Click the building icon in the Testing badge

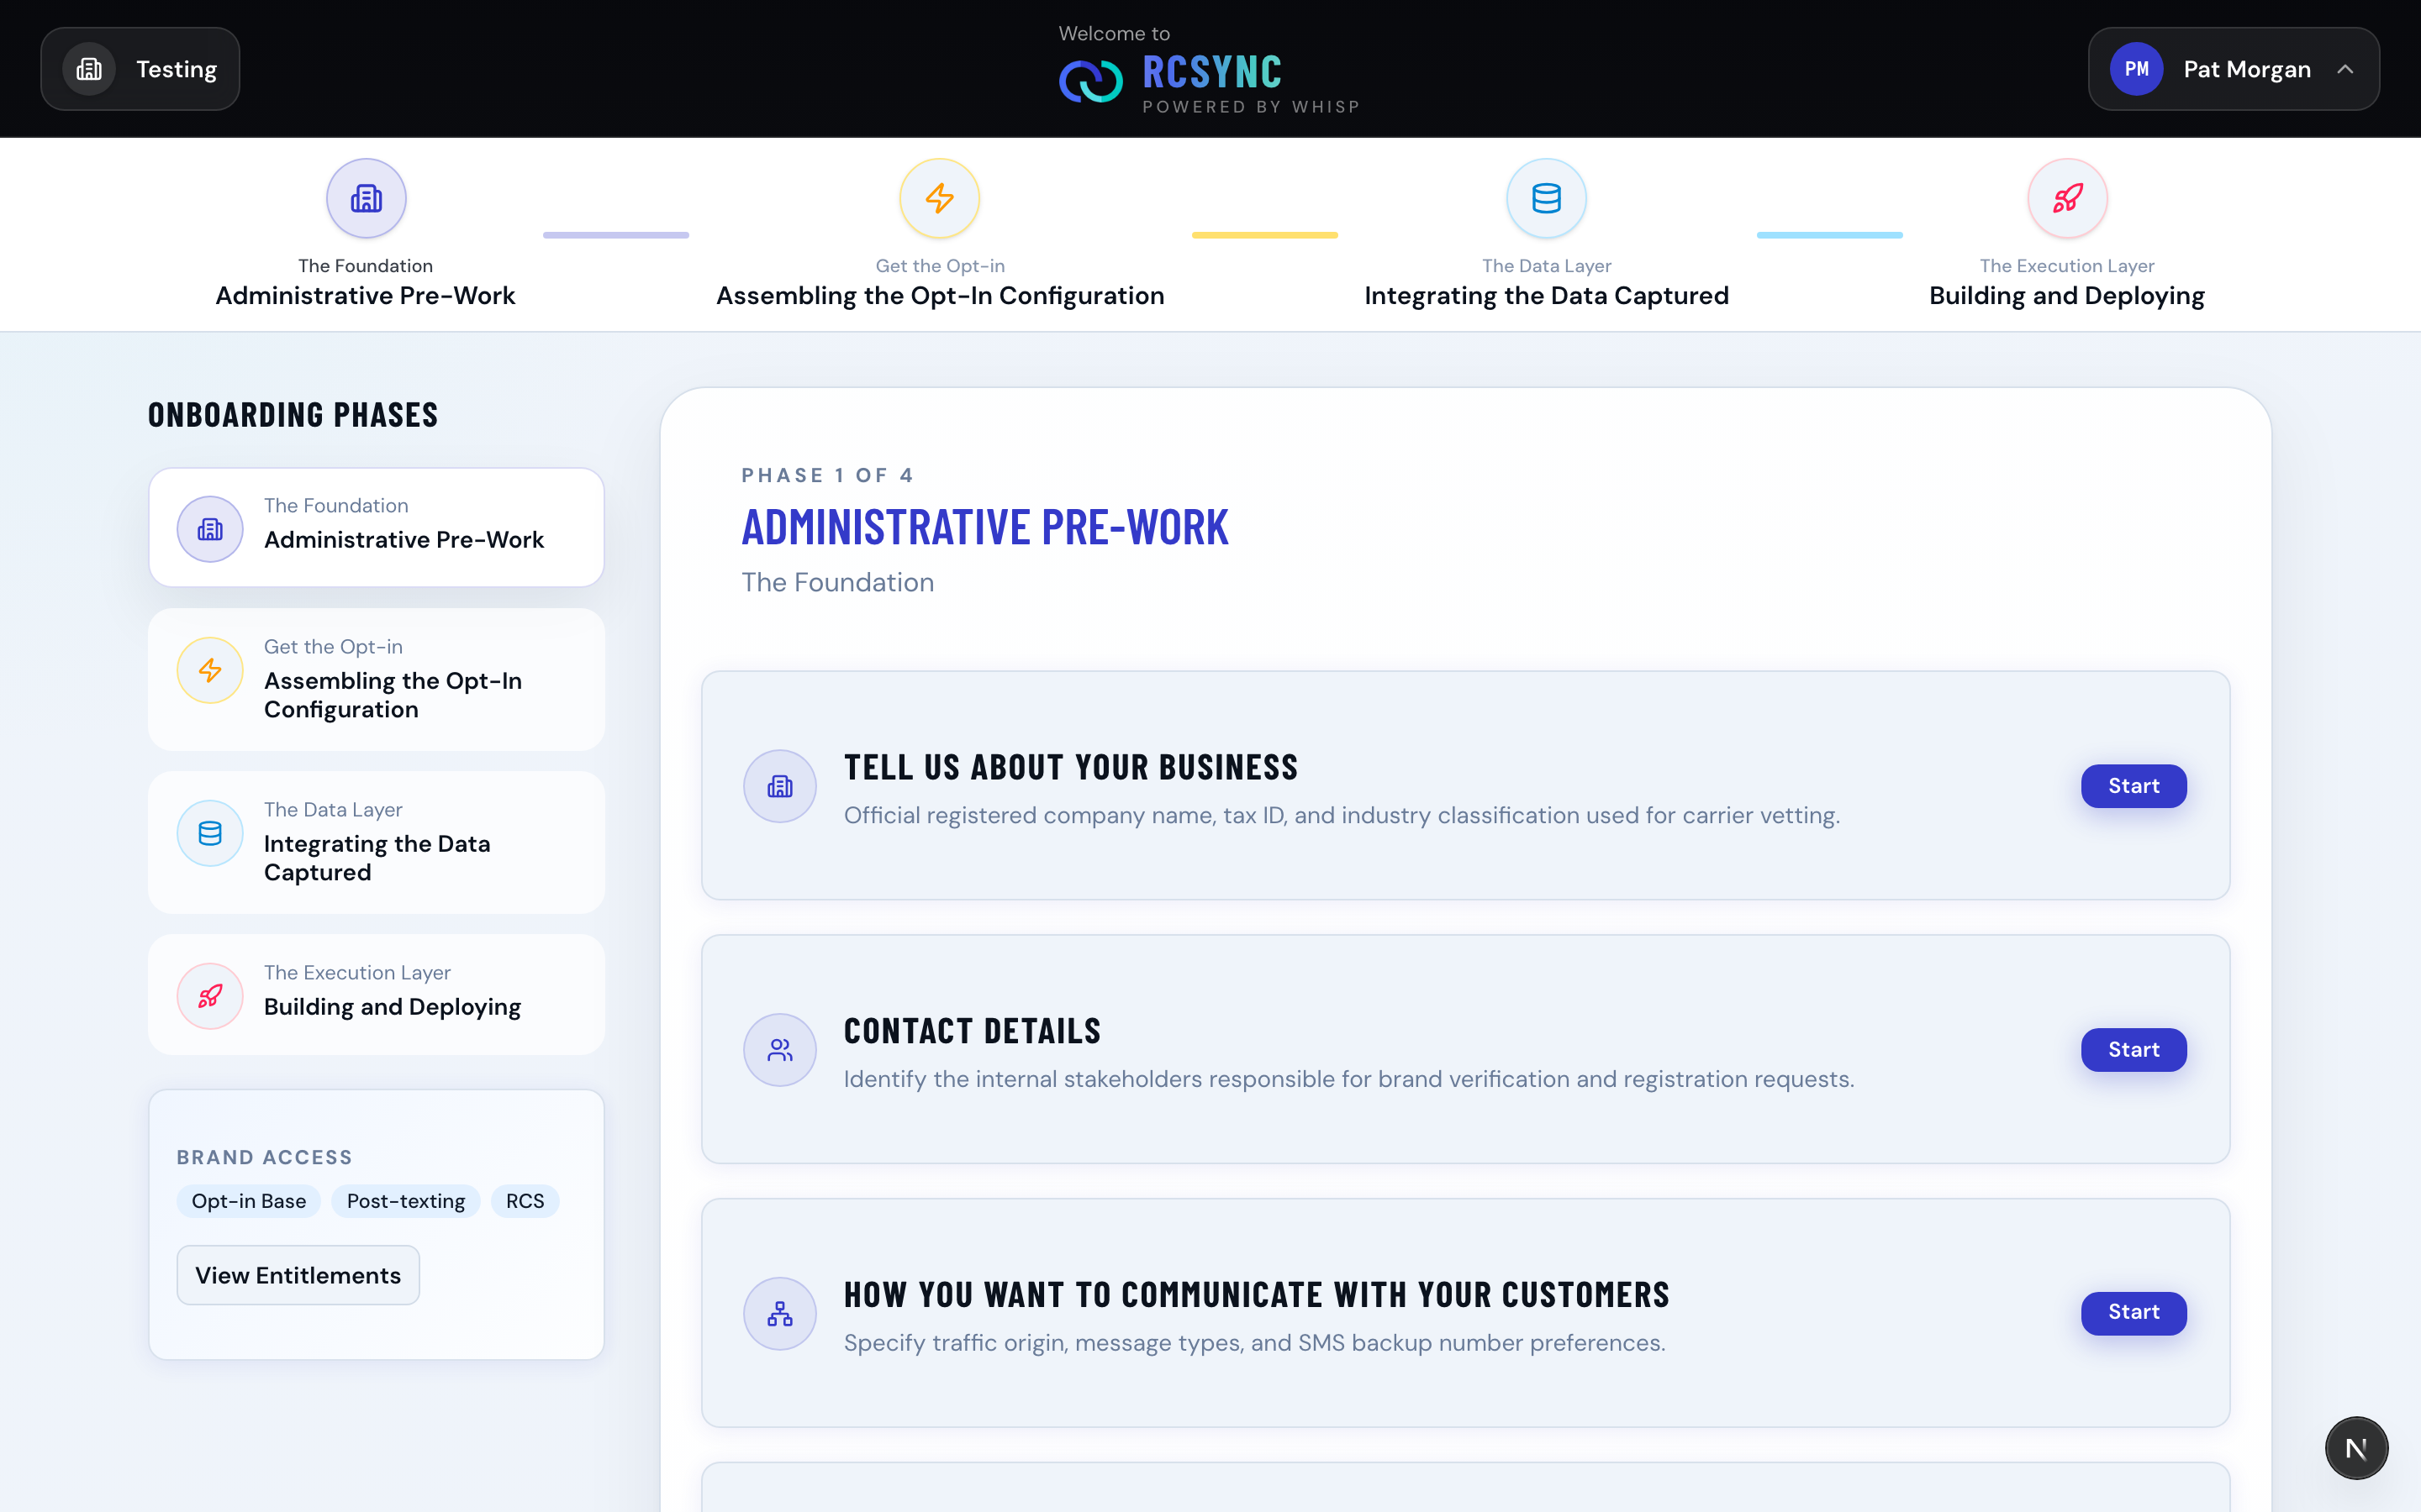point(89,69)
